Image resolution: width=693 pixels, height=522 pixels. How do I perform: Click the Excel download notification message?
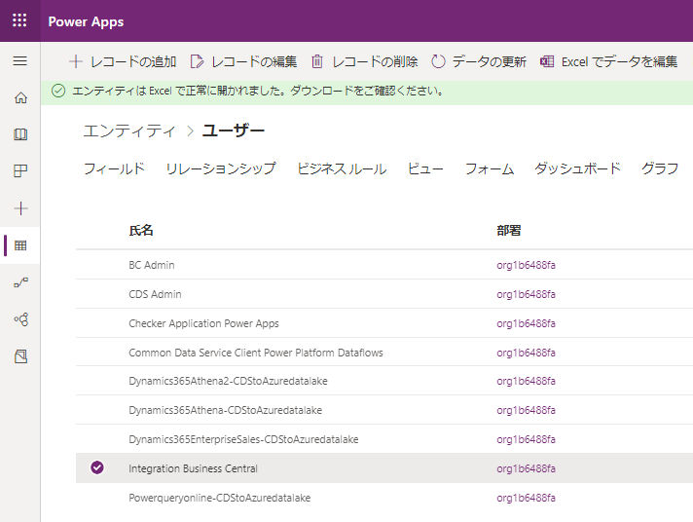[x=258, y=91]
